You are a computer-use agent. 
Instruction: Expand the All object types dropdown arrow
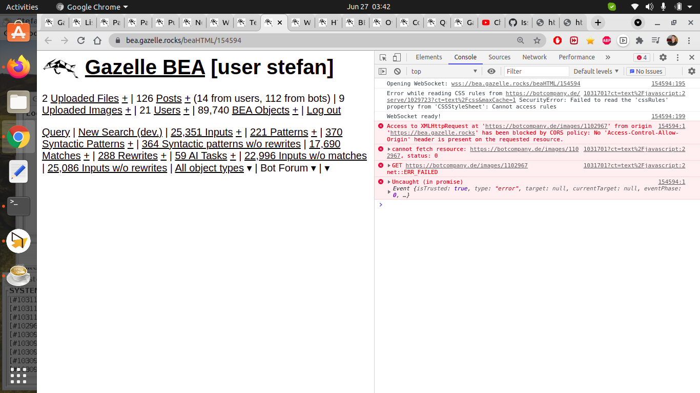coord(249,168)
